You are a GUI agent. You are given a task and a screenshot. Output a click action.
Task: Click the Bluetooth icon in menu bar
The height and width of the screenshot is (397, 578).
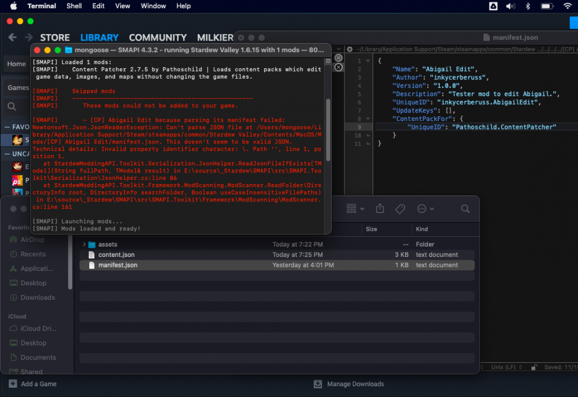click(527, 6)
